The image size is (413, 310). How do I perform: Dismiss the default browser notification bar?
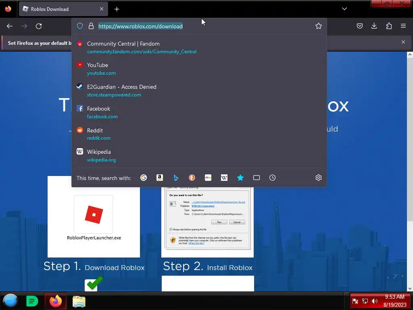[x=403, y=42]
